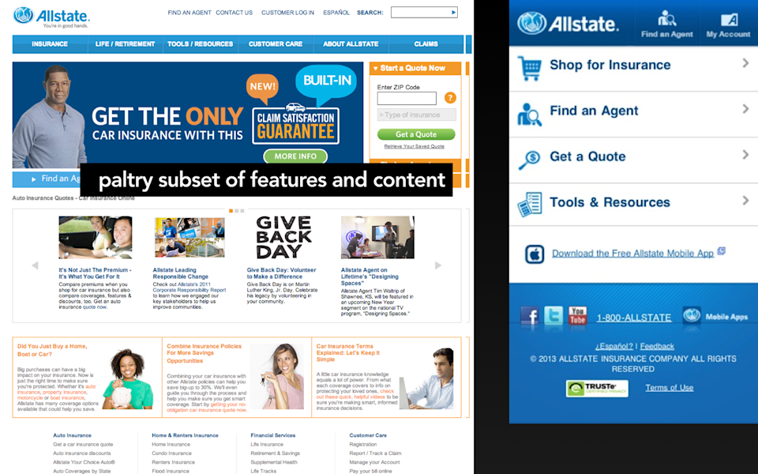Click Download the Free Allstate Mobile App link
The width and height of the screenshot is (758, 474).
point(632,254)
